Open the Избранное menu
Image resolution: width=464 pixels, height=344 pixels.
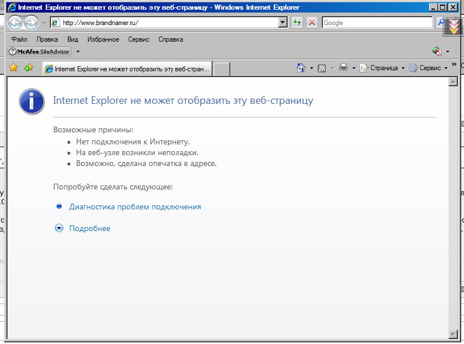tap(103, 39)
